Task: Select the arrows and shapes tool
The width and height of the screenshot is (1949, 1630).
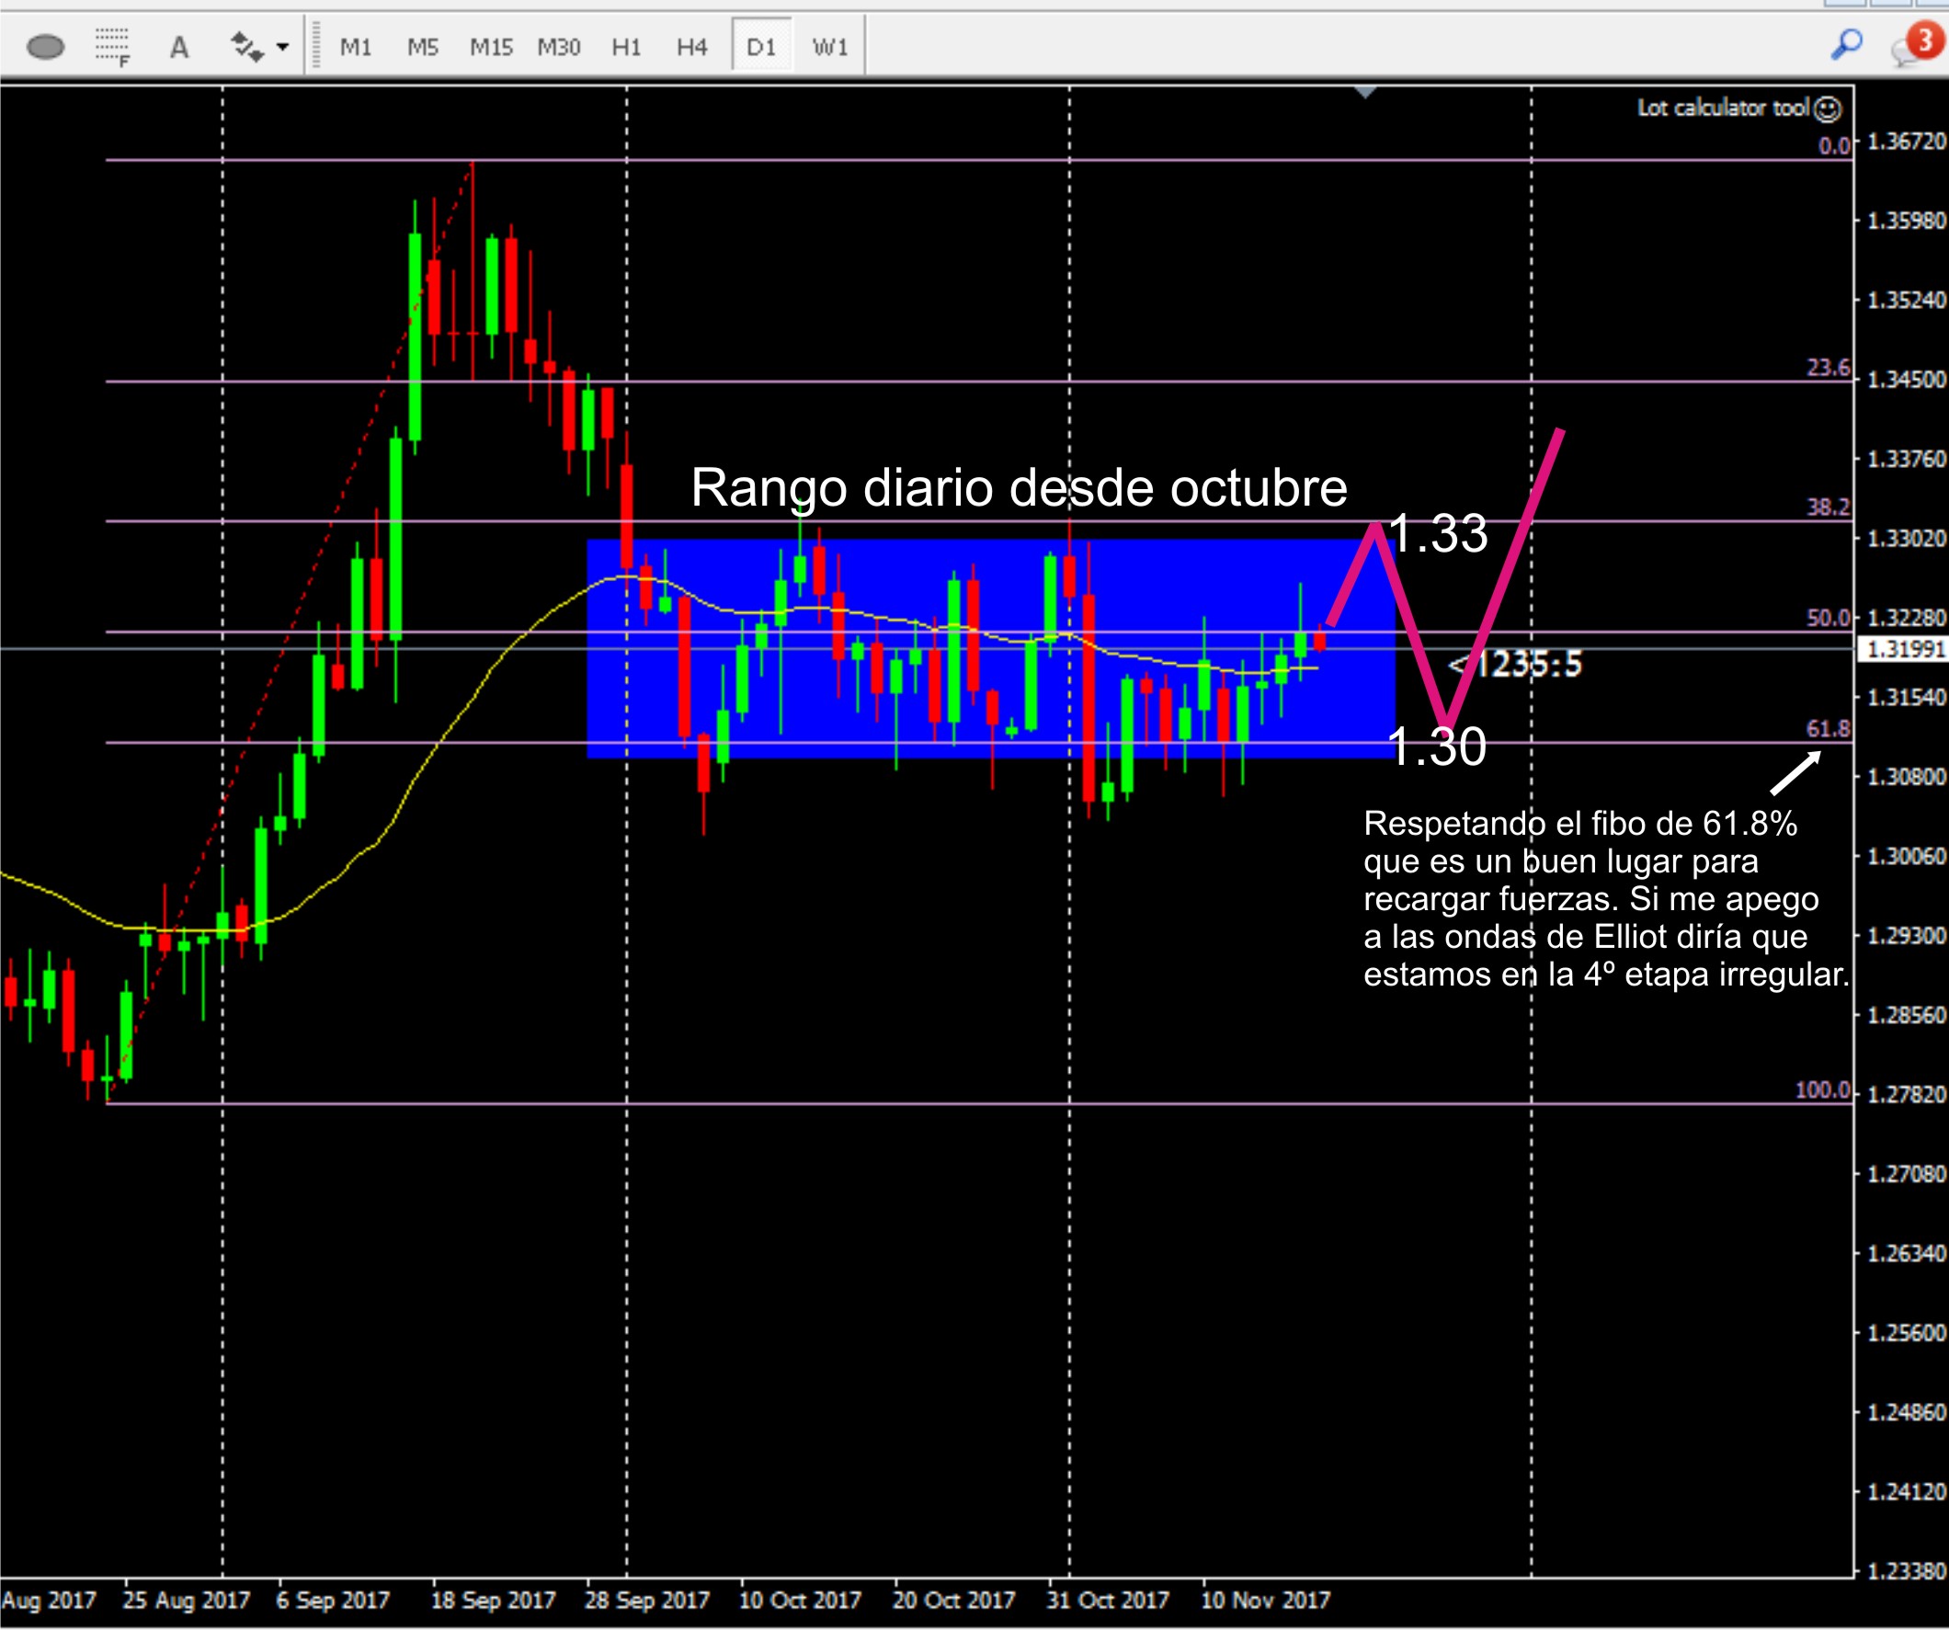Action: pos(247,46)
